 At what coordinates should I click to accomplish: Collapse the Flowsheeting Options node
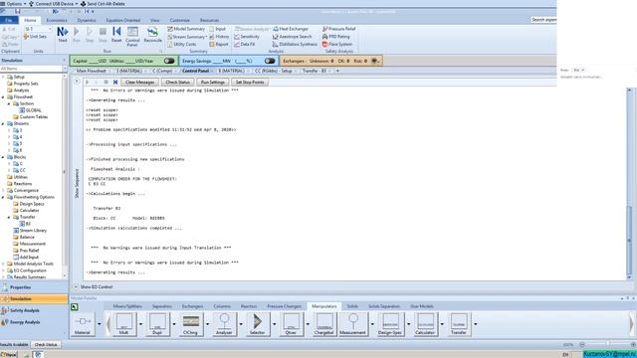(3, 197)
